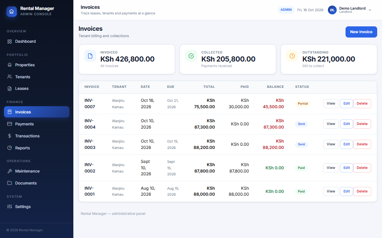Click the Rental Manager home logo icon
This screenshot has height=238, width=382.
(12, 12)
